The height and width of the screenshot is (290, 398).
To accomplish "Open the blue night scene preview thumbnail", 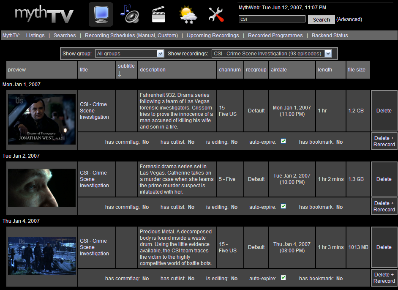I will 42,256.
